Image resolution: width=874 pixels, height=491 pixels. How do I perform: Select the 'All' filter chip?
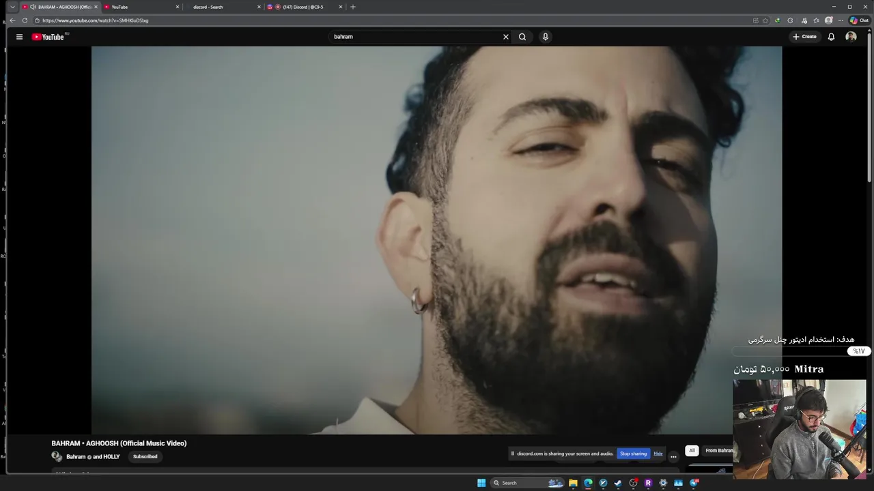[692, 451]
